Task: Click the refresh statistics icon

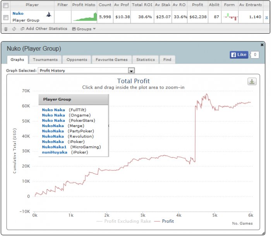Action: point(14,29)
